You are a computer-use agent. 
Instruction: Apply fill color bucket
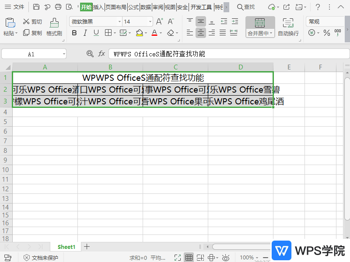pos(139,33)
